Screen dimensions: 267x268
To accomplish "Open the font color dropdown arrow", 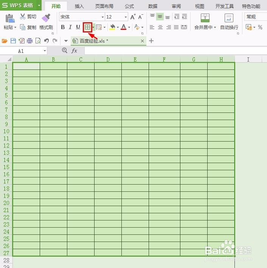I will tap(129, 27).
